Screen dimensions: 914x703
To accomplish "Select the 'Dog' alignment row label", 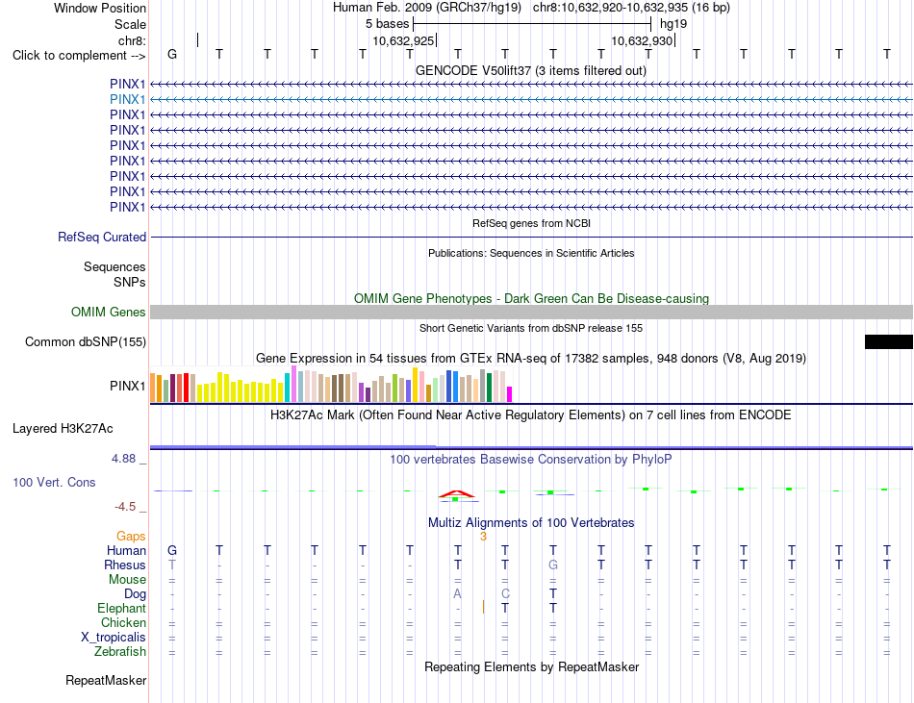I will 136,594.
